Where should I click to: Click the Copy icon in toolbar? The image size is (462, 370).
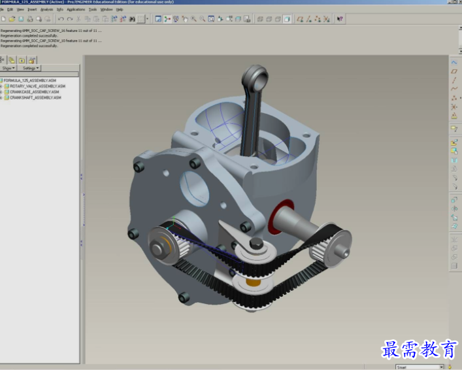tap(88, 19)
